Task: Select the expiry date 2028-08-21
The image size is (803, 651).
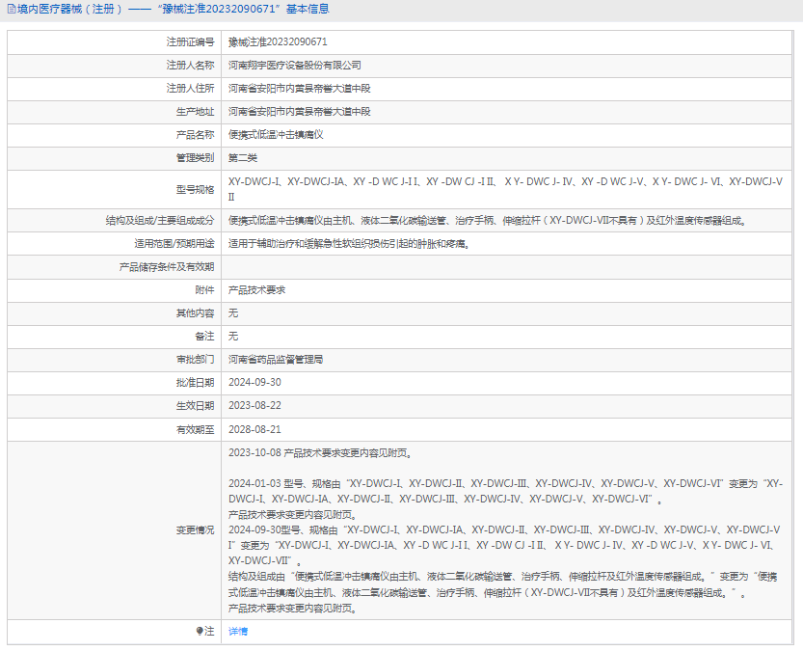Action: pyautogui.click(x=254, y=429)
